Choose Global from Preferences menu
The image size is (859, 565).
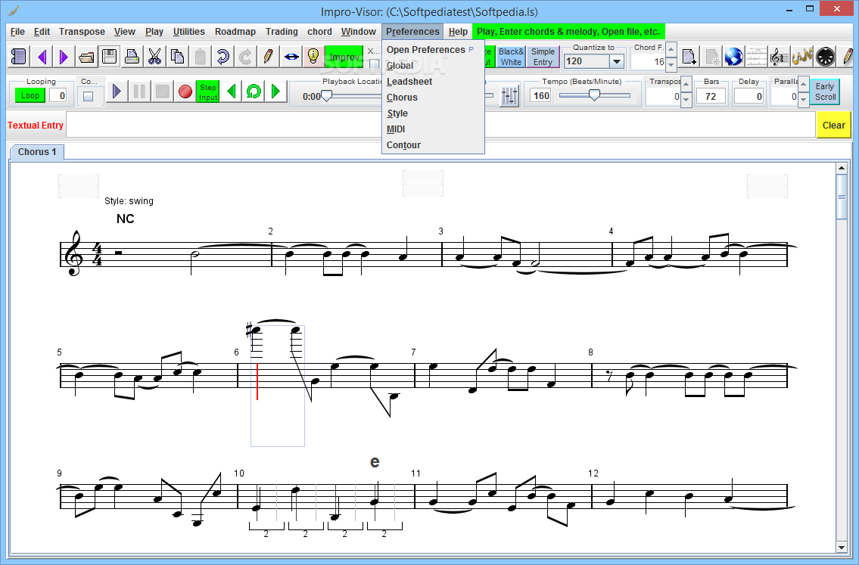[x=433, y=66]
